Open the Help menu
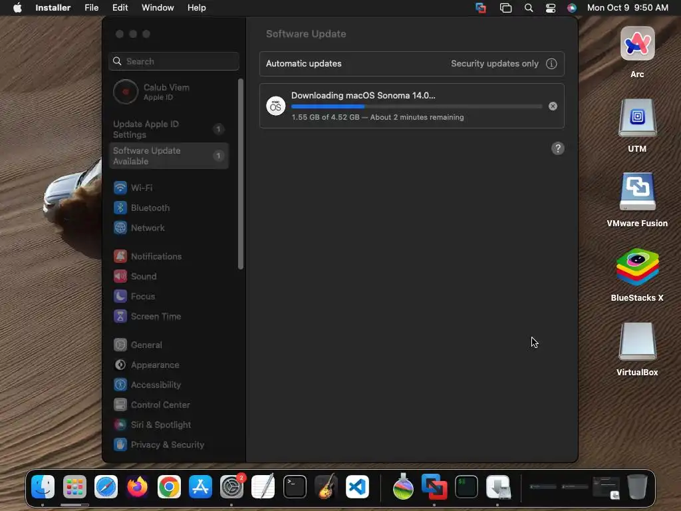681x511 pixels. point(196,8)
